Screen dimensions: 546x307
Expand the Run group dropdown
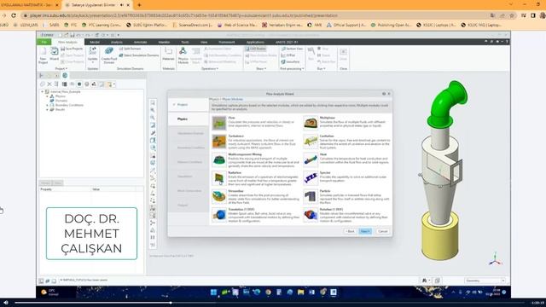321,69
